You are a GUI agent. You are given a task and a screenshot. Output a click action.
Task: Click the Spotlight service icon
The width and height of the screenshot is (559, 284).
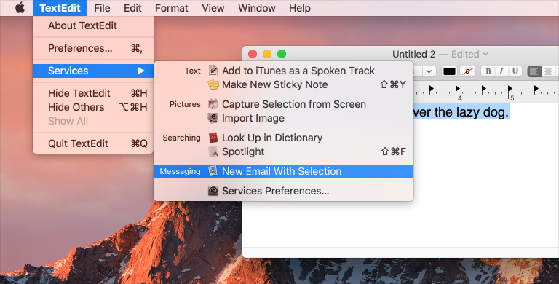point(213,151)
